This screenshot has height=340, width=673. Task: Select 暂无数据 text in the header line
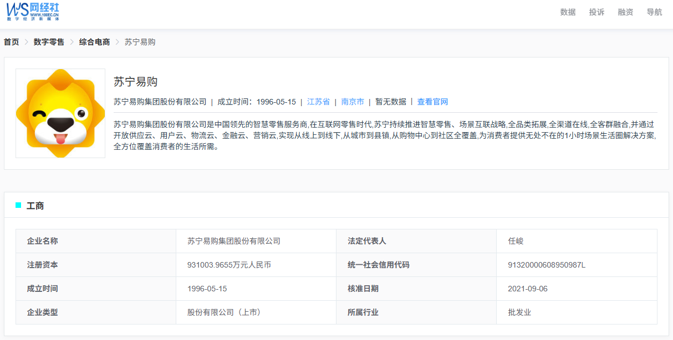[x=391, y=102]
